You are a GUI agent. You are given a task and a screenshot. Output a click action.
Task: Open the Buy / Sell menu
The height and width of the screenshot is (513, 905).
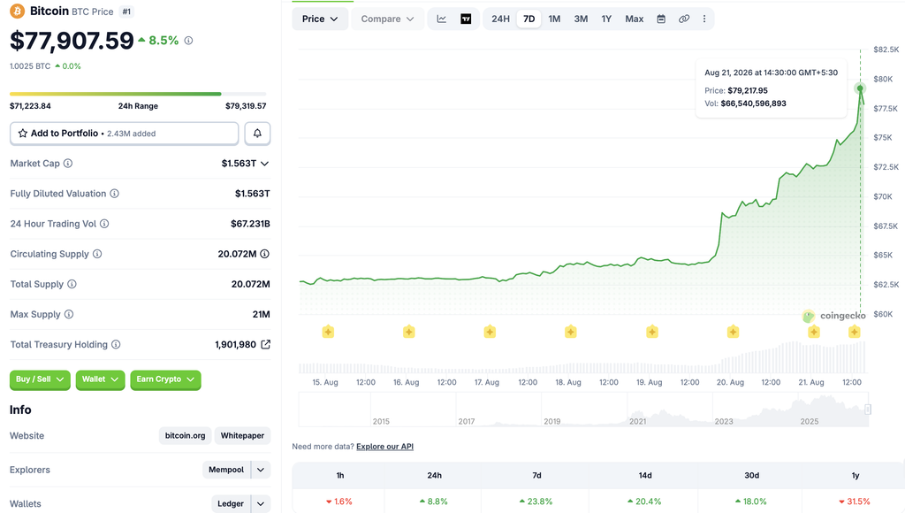40,379
